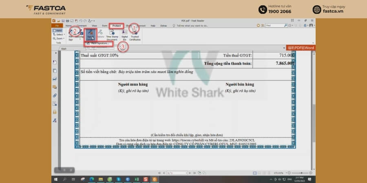Click the PDF Sign icon
Screen dimensions: 367x183
point(71,35)
